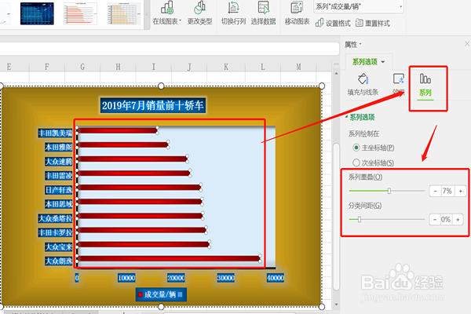471x314 pixels.
Task: Select column M header
Action: 298,67
